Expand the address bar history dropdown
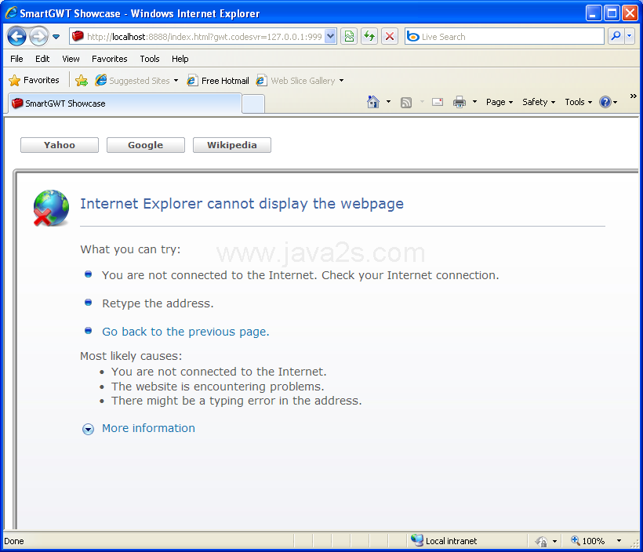 tap(331, 37)
